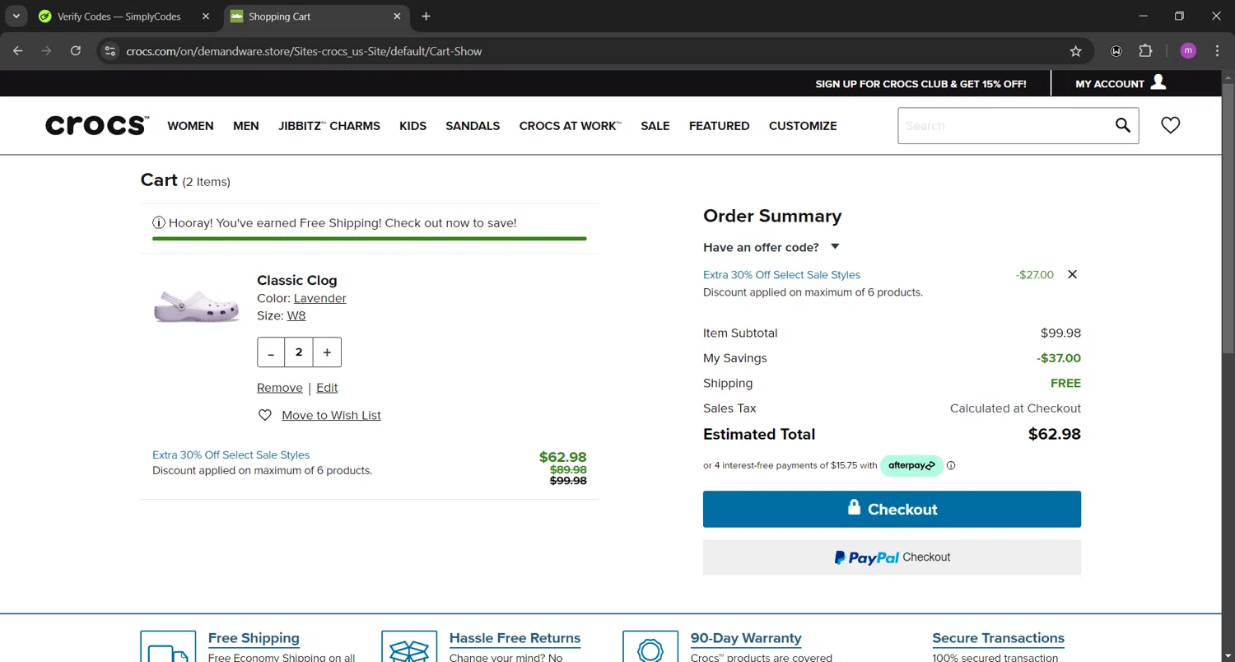The height and width of the screenshot is (662, 1235).
Task: Go back to the previous page
Action: coord(18,51)
